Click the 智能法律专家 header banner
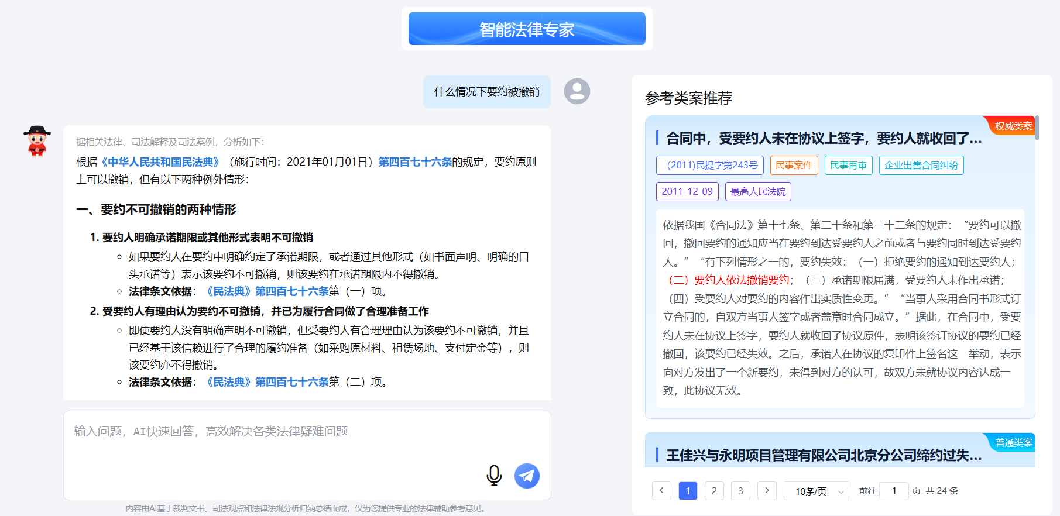Screen dimensions: 1060x516 [527, 29]
